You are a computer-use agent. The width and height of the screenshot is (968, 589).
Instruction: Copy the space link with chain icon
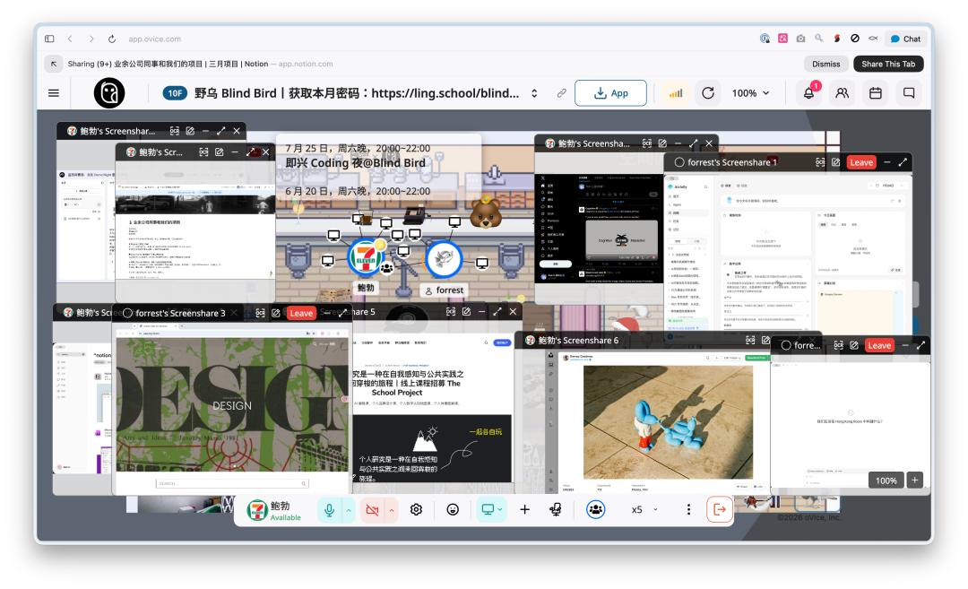pos(561,93)
